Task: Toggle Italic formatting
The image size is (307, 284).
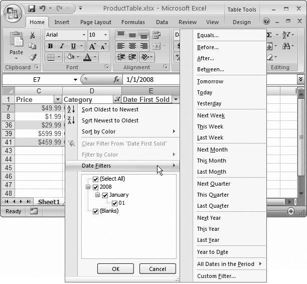Action: (61, 46)
